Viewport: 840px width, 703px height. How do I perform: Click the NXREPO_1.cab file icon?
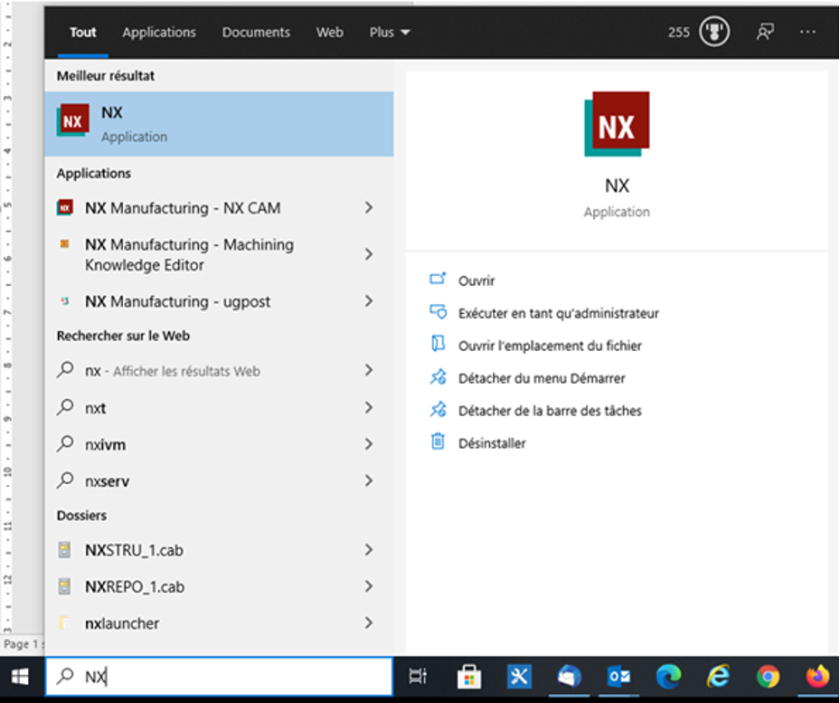click(x=64, y=586)
